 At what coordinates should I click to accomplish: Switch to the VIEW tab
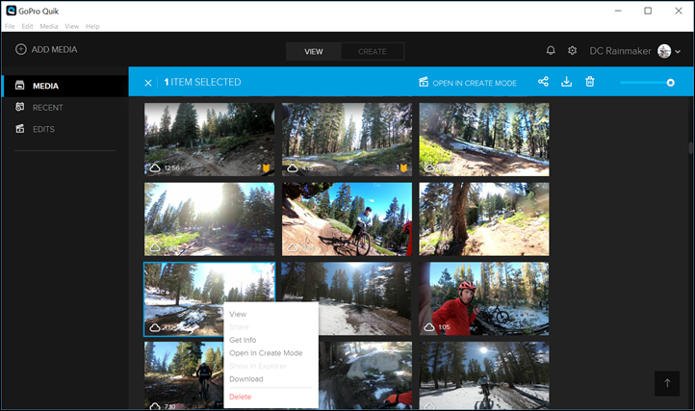click(314, 51)
